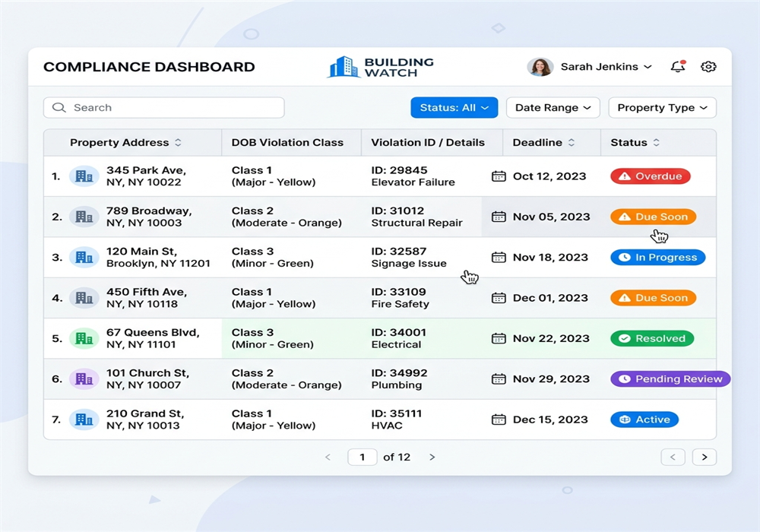This screenshot has height=532, width=760.
Task: Open the notifications bell
Action: [678, 66]
